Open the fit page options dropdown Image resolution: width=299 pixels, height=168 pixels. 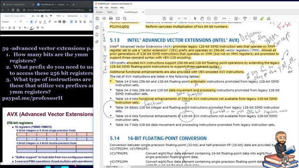point(237,19)
